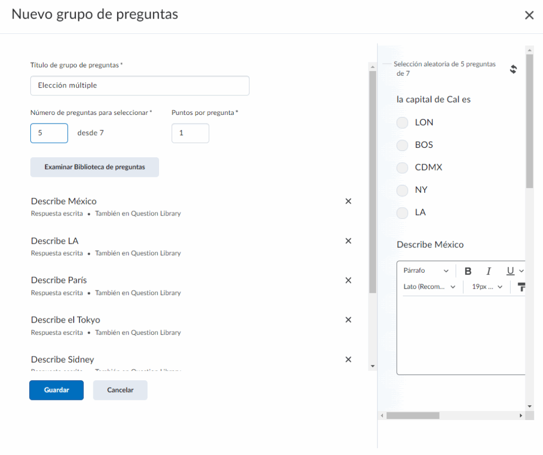Apply italic formatting in editor
Image resolution: width=543 pixels, height=455 pixels.
(489, 271)
